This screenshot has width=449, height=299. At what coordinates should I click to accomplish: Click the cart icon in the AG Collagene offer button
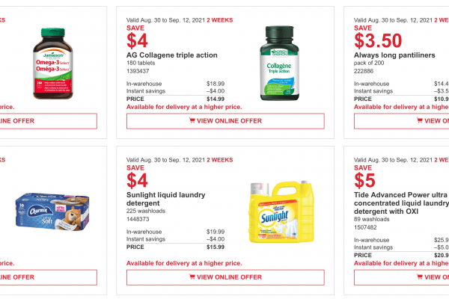(192, 121)
